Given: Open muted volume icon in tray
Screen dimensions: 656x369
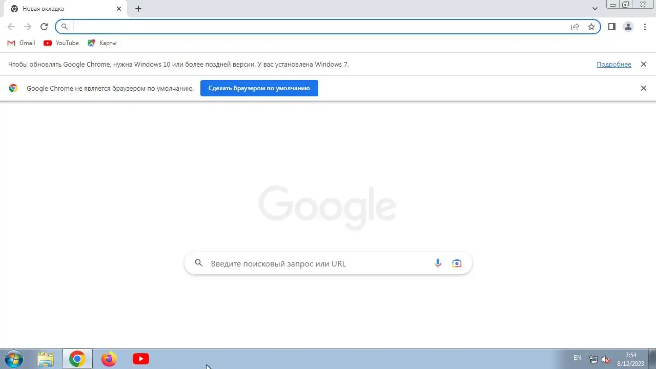Looking at the screenshot, I should 606,359.
